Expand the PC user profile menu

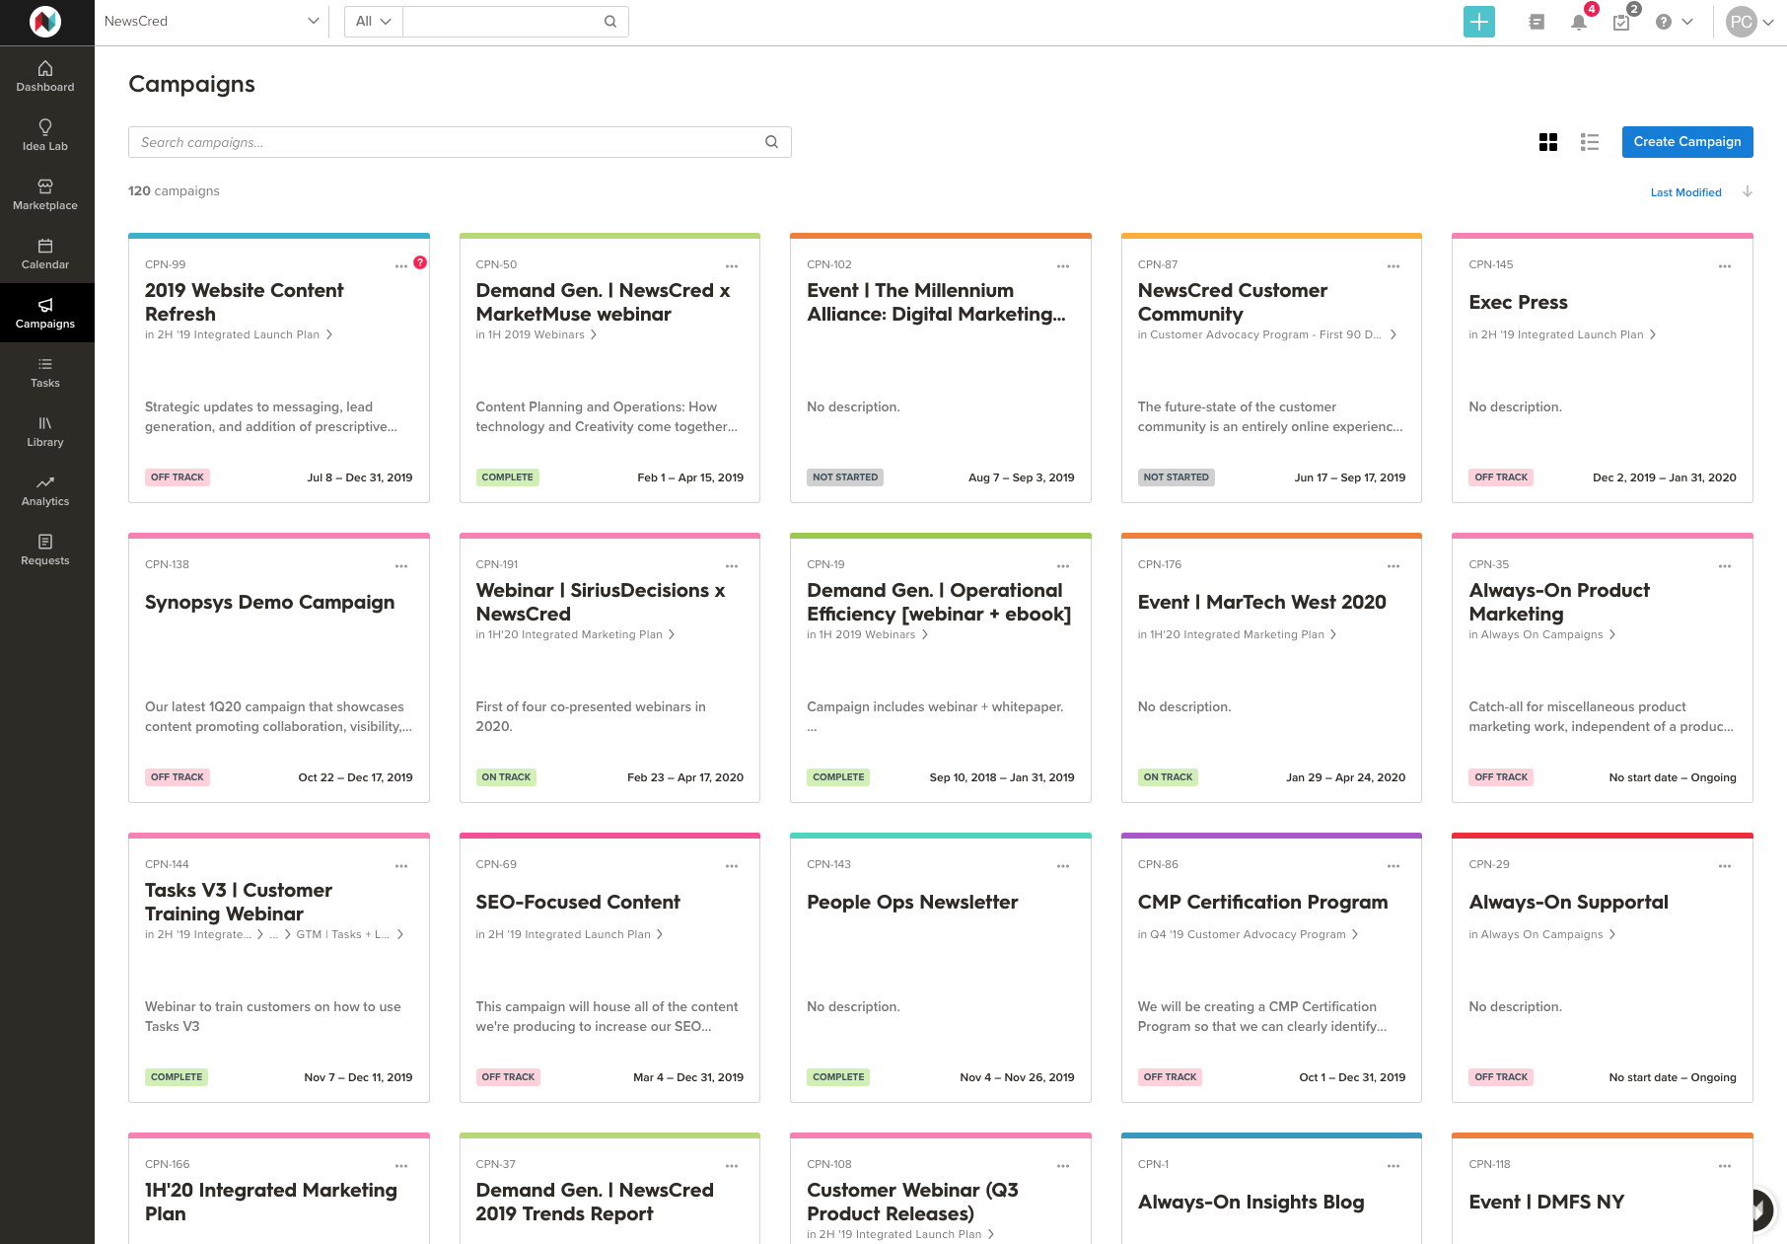(x=1750, y=22)
